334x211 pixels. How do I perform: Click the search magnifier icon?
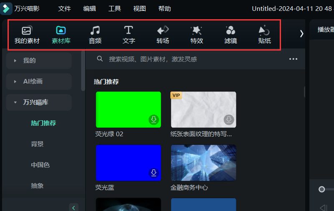pos(100,59)
